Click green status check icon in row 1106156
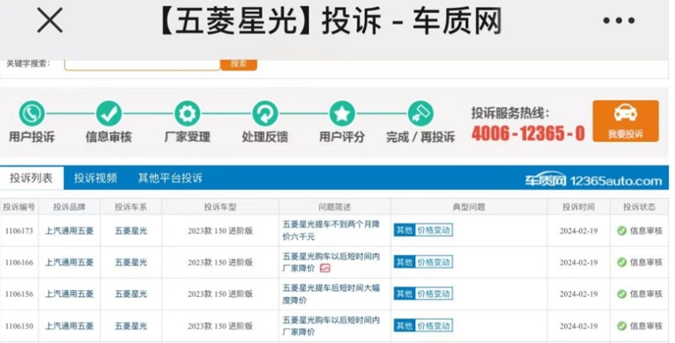Viewport: 675px width, 343px height. [x=622, y=294]
